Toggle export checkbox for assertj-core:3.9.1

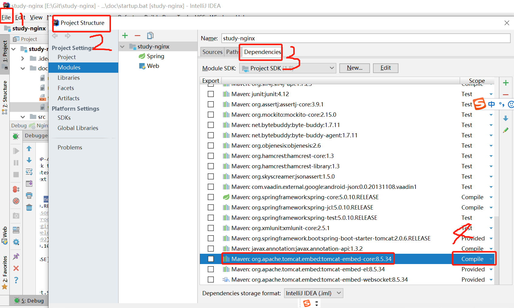211,104
